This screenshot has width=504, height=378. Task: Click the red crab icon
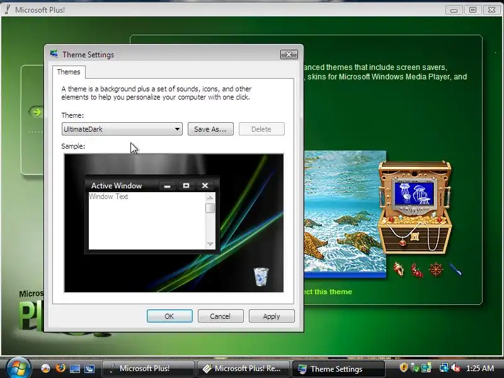(417, 271)
